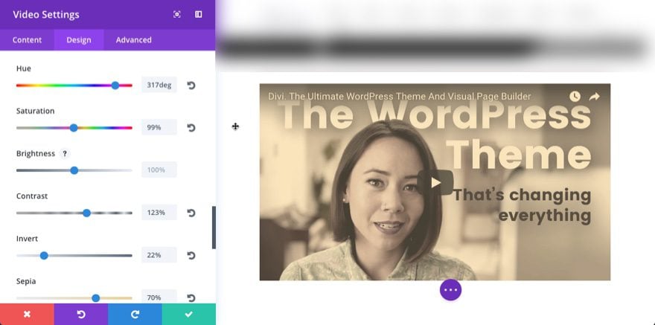Discard changes with the red X button
Image resolution: width=655 pixels, height=325 pixels.
click(27, 314)
